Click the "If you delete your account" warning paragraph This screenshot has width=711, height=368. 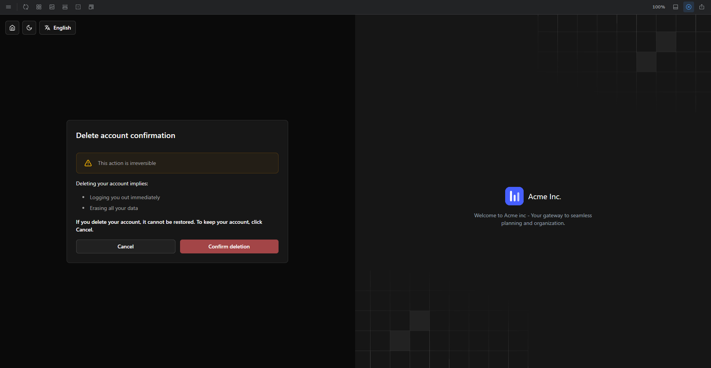(x=169, y=226)
